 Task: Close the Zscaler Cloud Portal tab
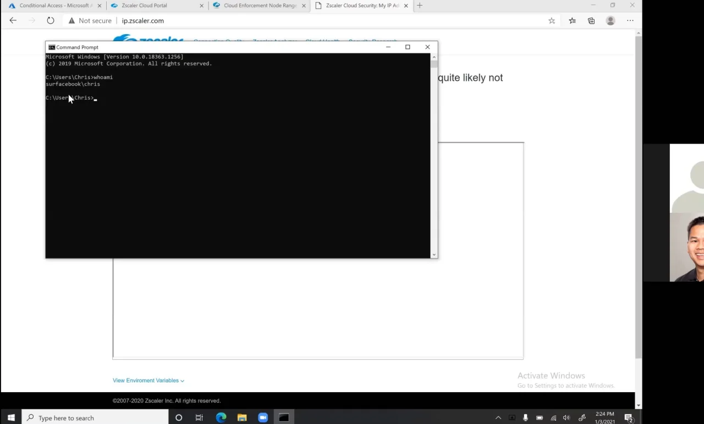point(201,5)
